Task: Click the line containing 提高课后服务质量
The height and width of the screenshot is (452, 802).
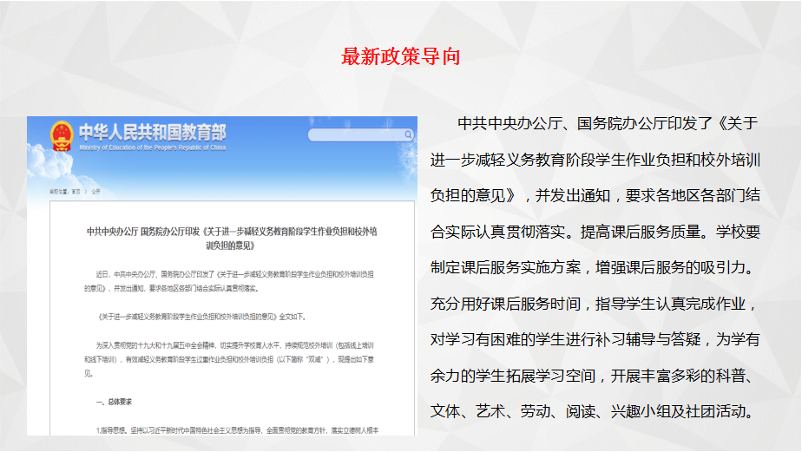Action: coord(595,232)
